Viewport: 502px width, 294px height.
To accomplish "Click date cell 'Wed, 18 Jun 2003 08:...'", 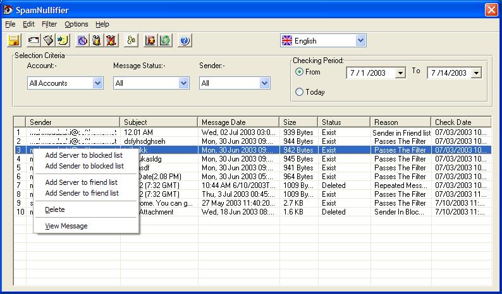I will pyautogui.click(x=238, y=212).
